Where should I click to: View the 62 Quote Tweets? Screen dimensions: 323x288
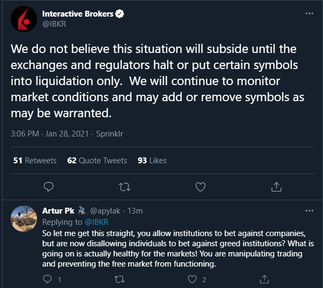click(x=97, y=160)
